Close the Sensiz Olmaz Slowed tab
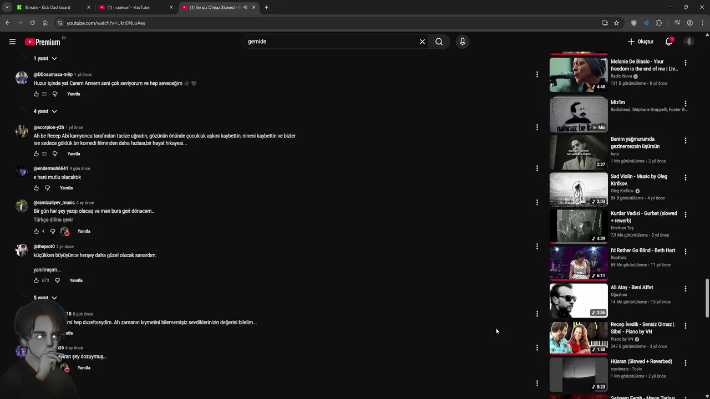The height and width of the screenshot is (399, 710). click(x=254, y=7)
